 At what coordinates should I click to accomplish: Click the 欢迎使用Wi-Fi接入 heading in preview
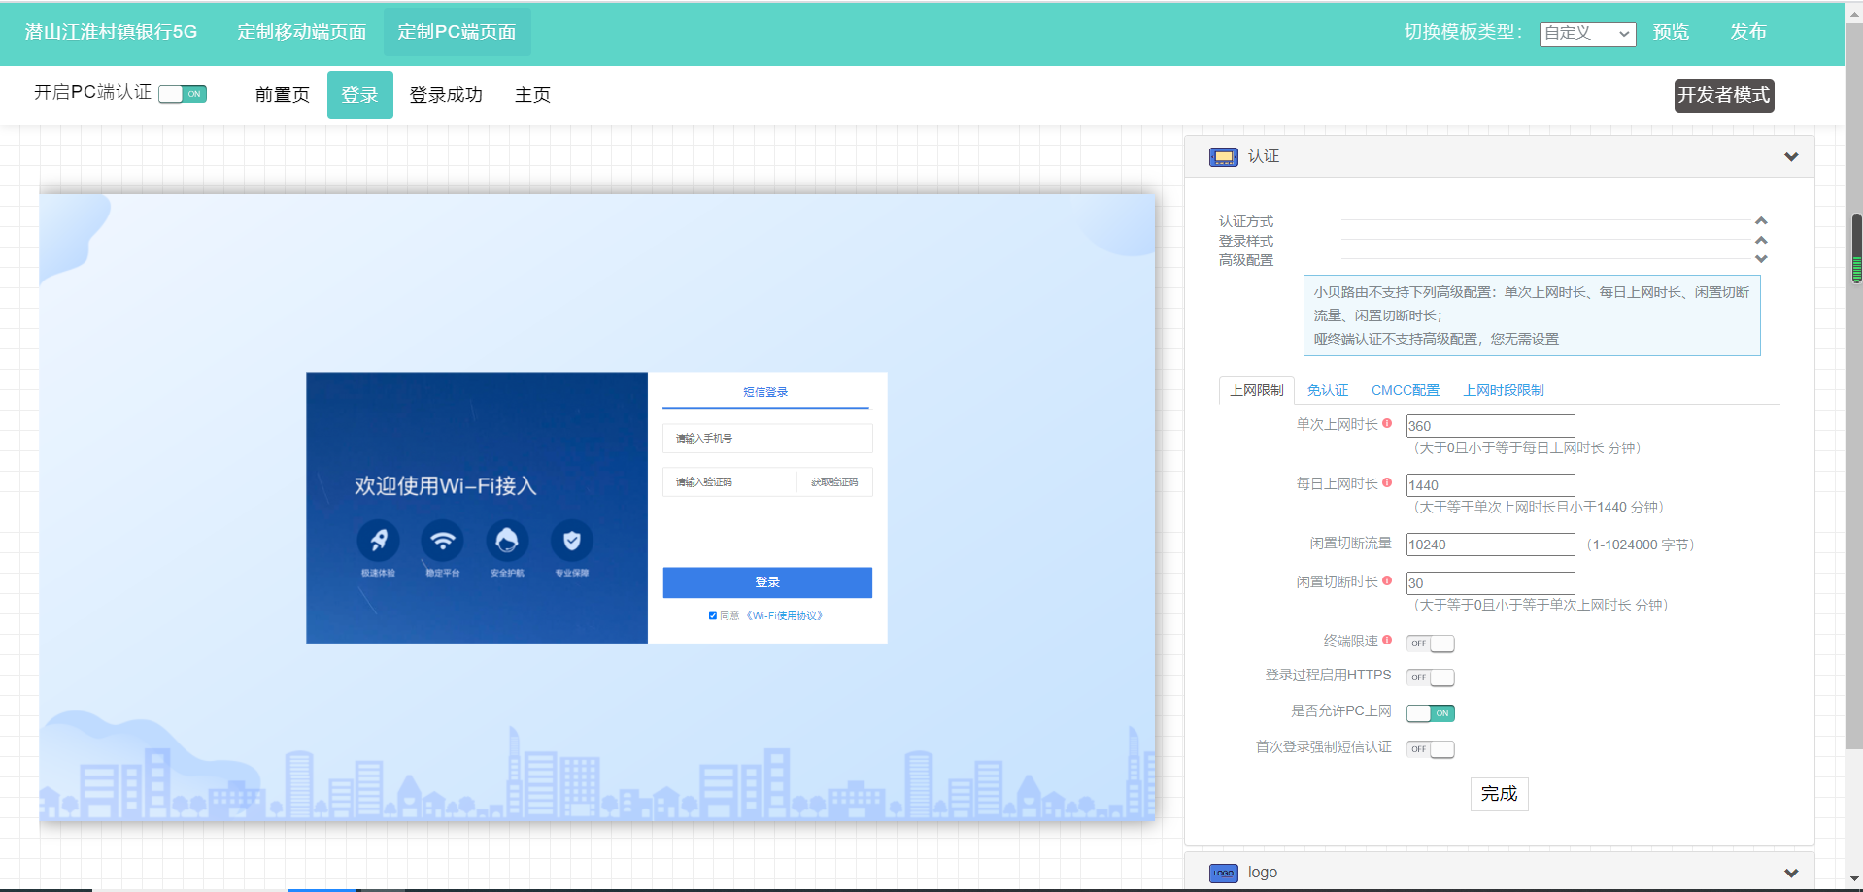[x=445, y=485]
